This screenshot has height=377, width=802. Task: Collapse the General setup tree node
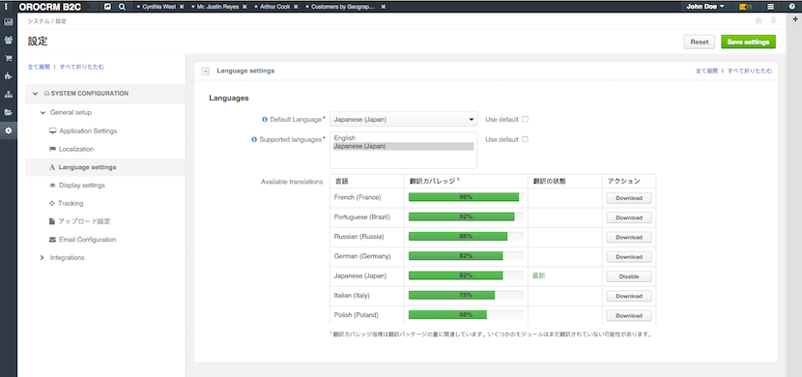point(43,112)
